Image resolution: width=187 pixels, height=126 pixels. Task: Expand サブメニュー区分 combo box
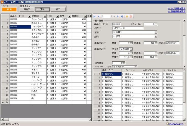(136, 67)
